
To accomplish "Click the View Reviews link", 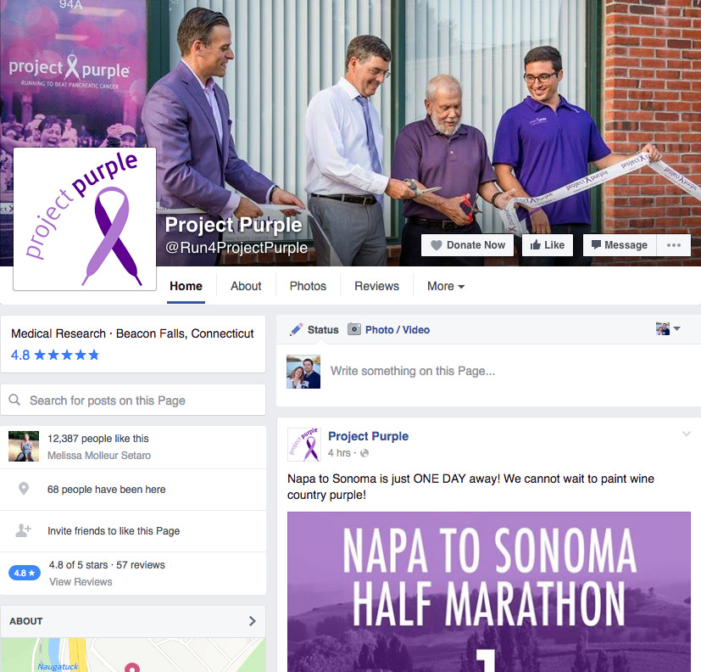I will (x=81, y=581).
